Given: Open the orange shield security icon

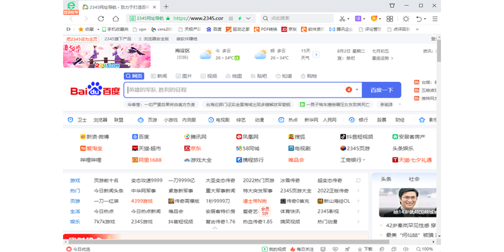Looking at the screenshot, I should click(x=374, y=19).
